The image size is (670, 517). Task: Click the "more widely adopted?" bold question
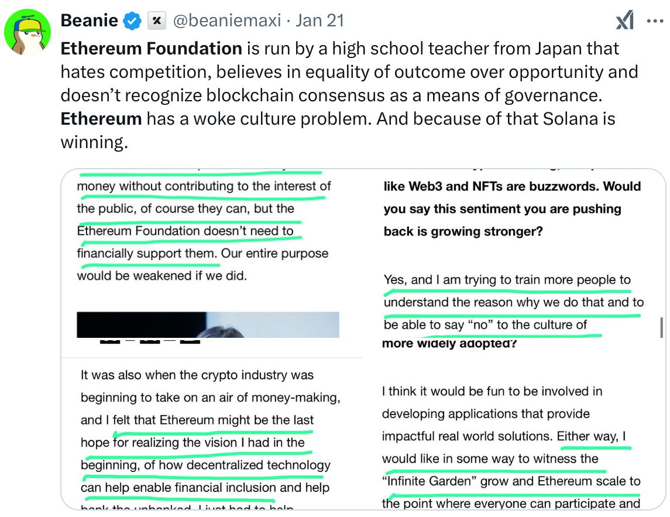pyautogui.click(x=449, y=343)
